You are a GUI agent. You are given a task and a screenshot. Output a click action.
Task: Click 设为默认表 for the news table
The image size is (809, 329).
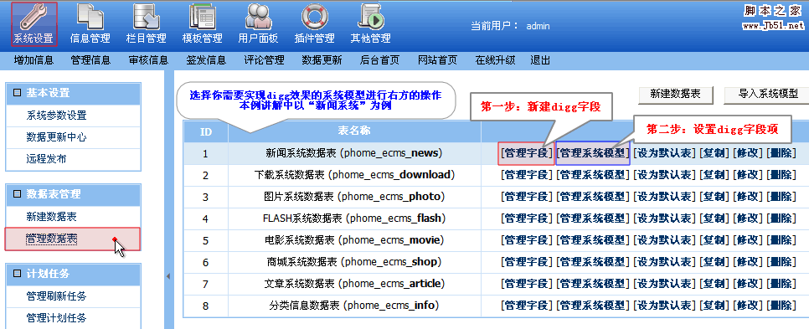pyautogui.click(x=665, y=153)
